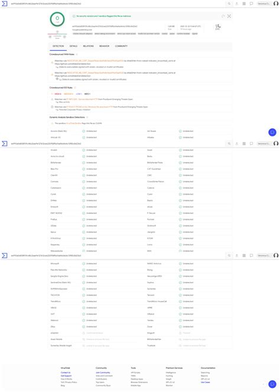Click the reanalyze file refresh icon
This screenshot has width=280, height=392.
tap(223, 16)
